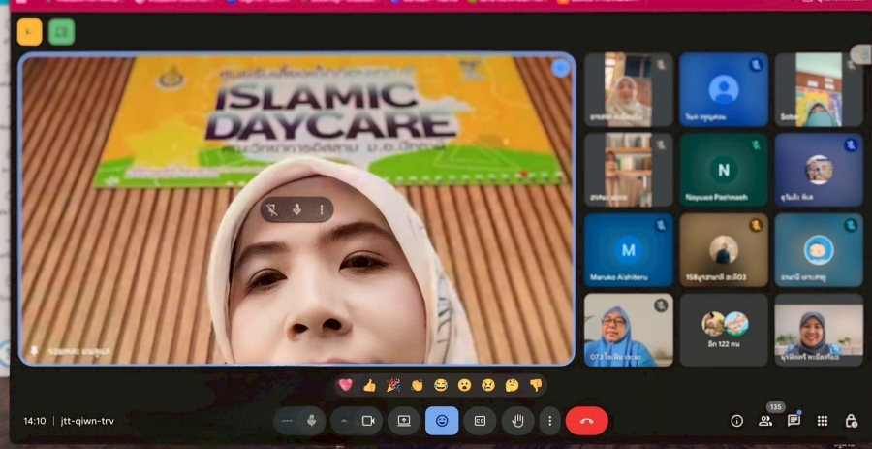Close the emoji reactions bar
This screenshot has height=449, width=872.
[x=442, y=421]
